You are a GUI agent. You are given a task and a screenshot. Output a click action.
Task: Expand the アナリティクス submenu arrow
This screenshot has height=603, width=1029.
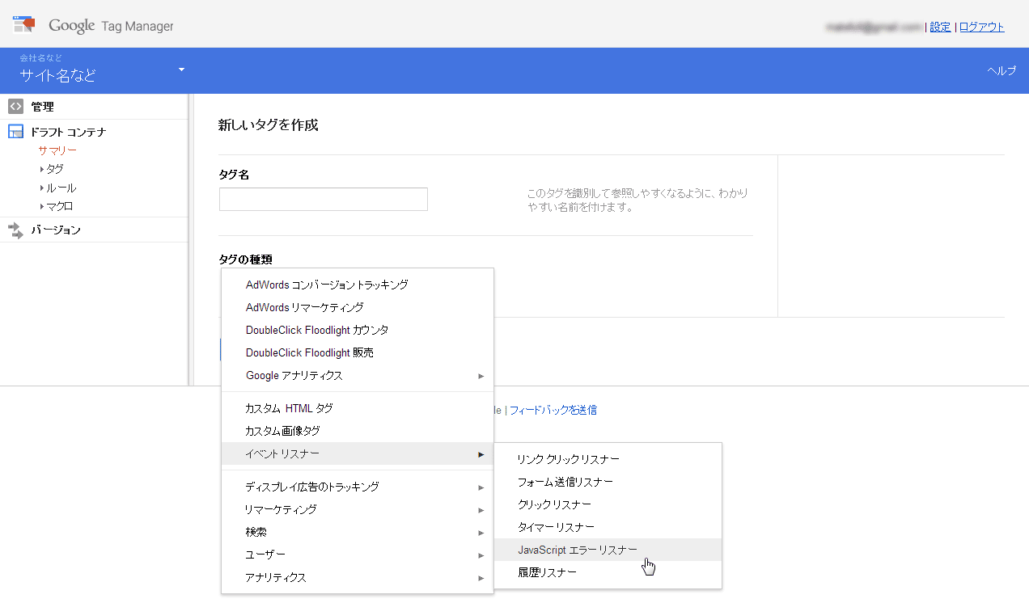click(481, 578)
